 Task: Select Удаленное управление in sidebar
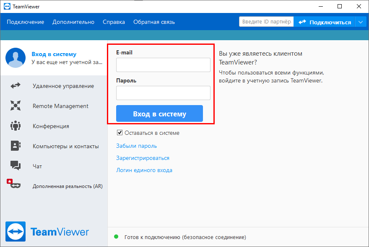54,86
